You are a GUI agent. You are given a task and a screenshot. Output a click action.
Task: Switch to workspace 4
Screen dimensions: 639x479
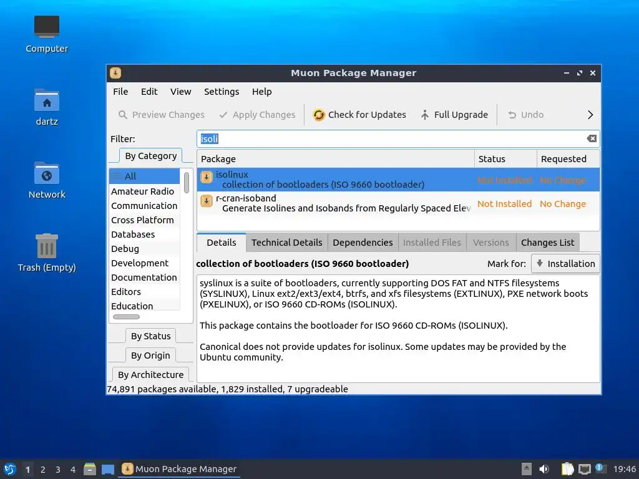[73, 470]
